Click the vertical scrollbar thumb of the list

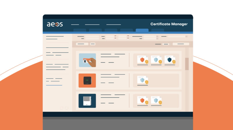point(187,64)
